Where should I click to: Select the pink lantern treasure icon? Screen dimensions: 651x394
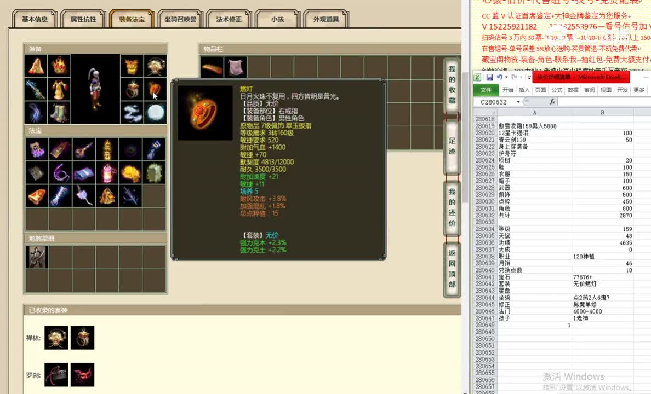(x=107, y=172)
